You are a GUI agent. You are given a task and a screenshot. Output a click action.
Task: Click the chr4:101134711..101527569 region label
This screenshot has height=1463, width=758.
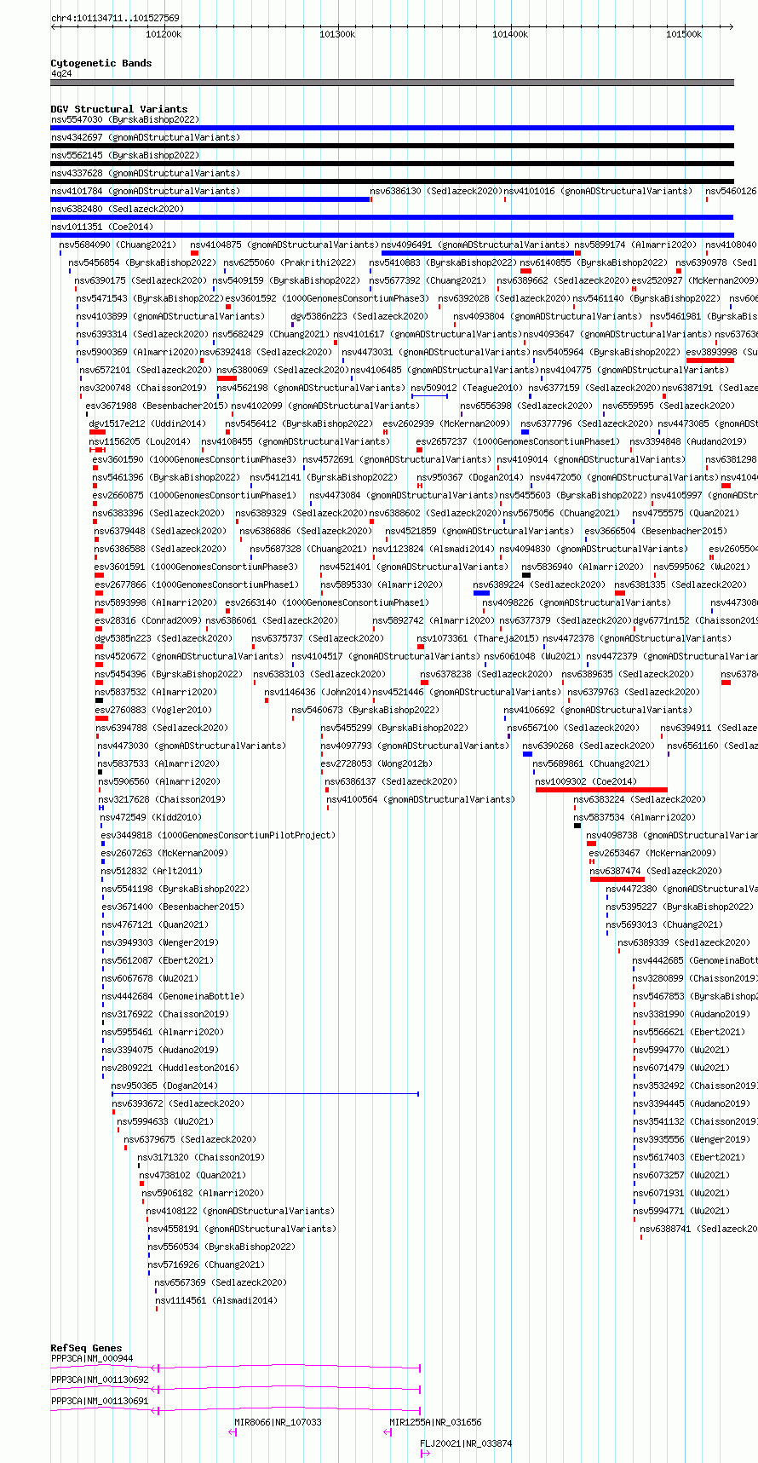click(x=115, y=18)
